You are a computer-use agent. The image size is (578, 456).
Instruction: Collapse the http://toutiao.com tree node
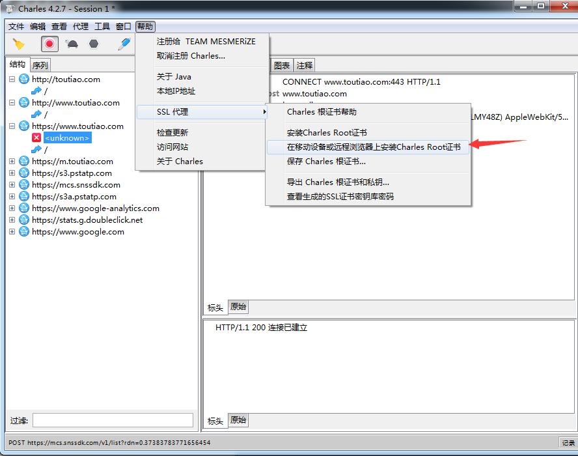(12, 79)
